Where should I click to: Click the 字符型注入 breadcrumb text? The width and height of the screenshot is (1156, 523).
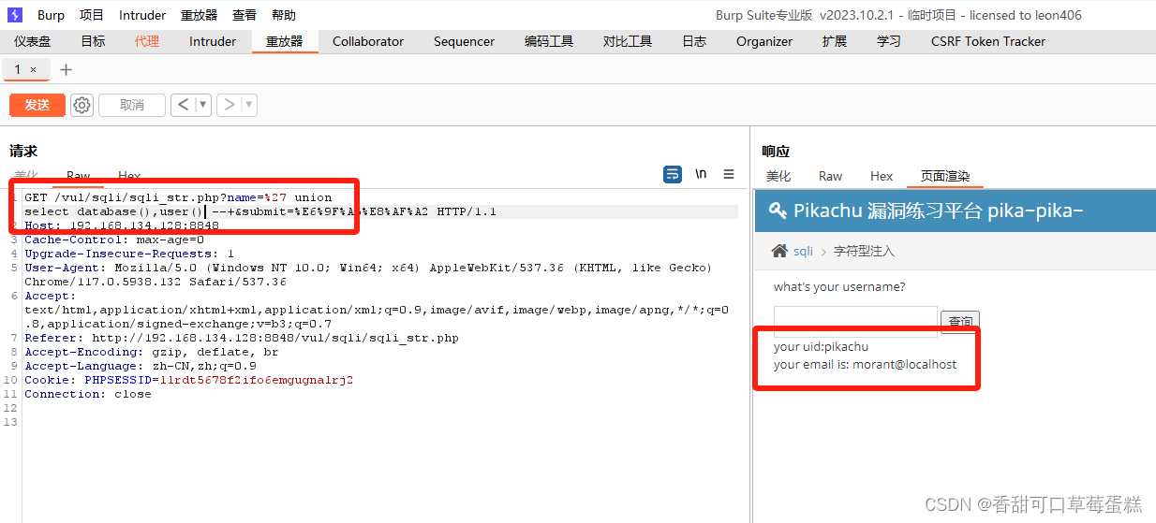click(x=864, y=251)
